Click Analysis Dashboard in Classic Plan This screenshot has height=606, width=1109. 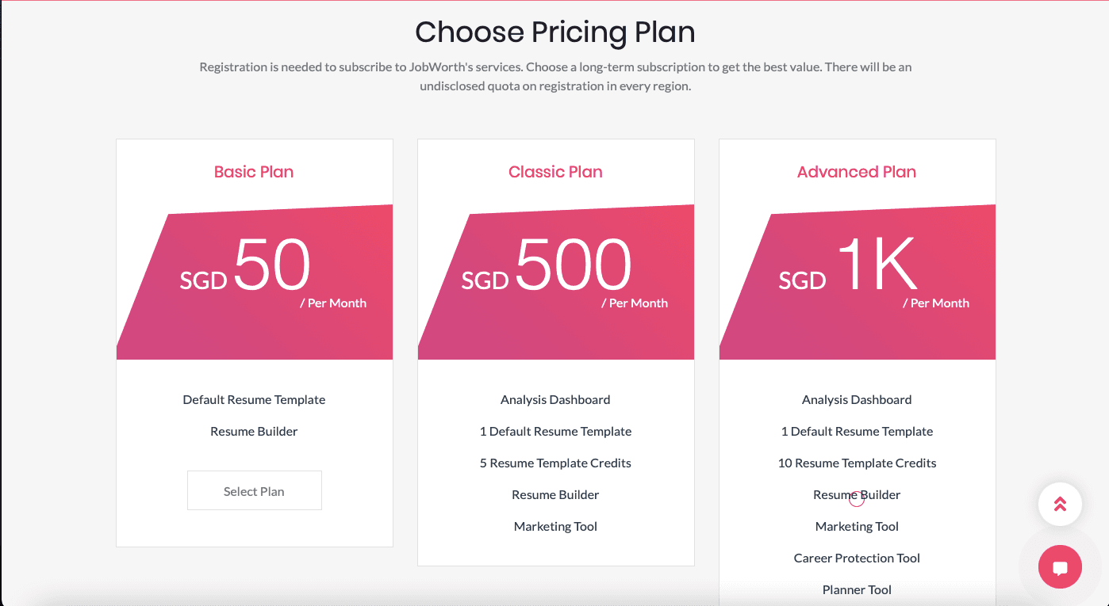click(555, 400)
